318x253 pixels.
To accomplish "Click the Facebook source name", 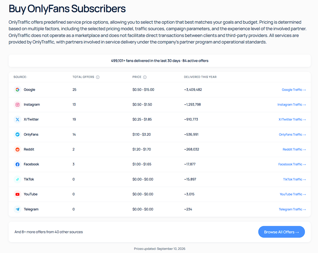I will [x=31, y=164].
